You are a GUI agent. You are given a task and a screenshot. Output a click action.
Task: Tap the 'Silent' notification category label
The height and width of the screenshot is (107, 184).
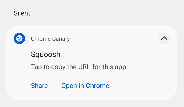point(22,13)
